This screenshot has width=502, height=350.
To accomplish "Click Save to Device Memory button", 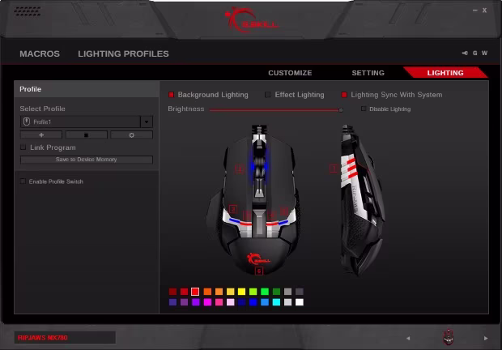I will click(87, 160).
